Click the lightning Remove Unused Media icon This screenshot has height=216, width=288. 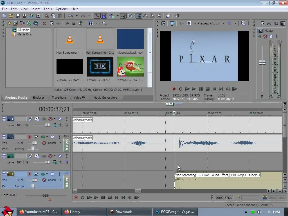click(x=9, y=23)
